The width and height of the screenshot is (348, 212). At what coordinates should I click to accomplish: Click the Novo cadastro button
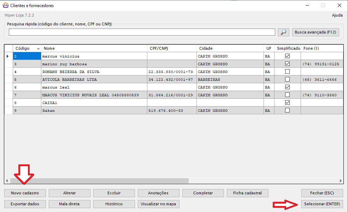pos(25,193)
